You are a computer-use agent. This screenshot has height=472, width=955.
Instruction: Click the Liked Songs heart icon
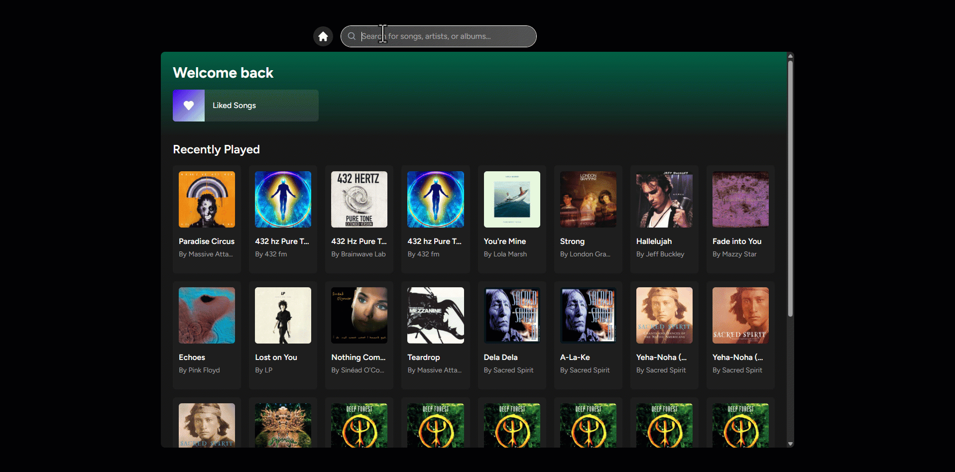(x=189, y=106)
